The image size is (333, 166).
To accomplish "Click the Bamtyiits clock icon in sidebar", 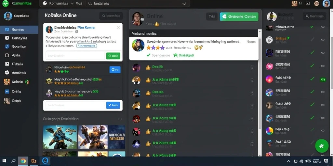I will [x=7, y=38].
